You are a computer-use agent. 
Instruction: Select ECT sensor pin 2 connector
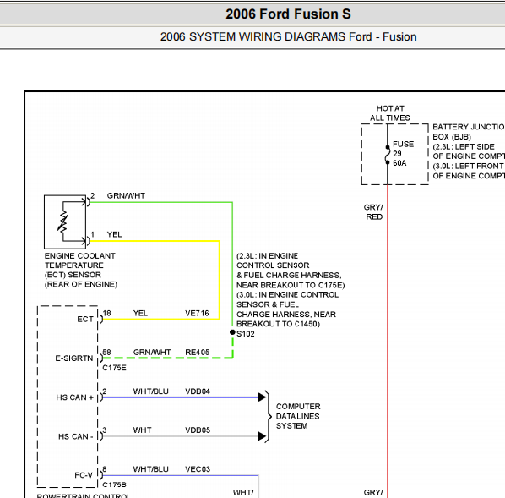(x=87, y=202)
